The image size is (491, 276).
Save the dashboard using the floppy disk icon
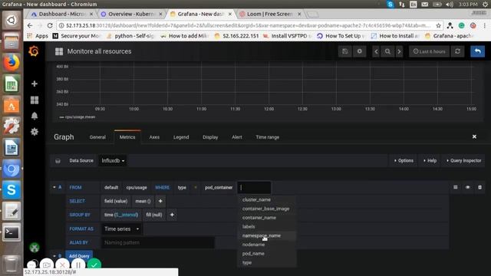(344, 51)
